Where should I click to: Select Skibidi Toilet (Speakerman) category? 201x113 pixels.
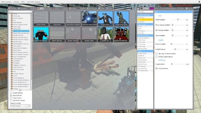coord(21,33)
